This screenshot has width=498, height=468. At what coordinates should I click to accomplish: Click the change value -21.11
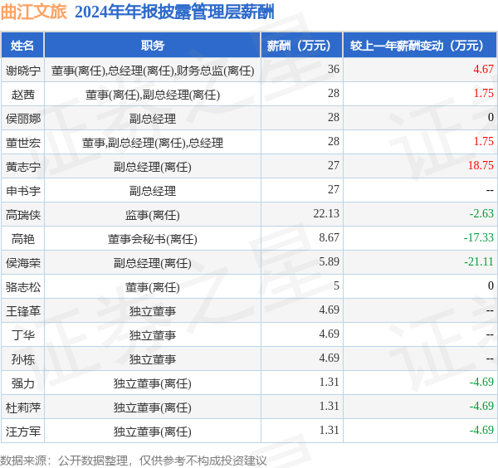click(x=479, y=261)
